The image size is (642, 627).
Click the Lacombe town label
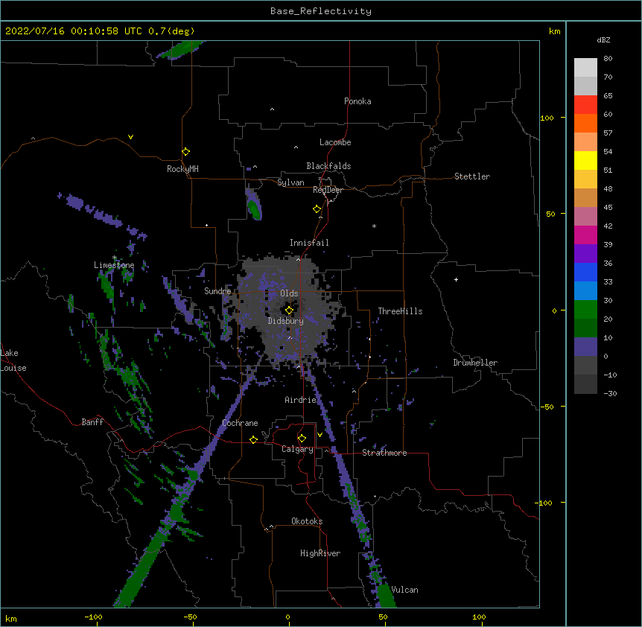click(335, 142)
